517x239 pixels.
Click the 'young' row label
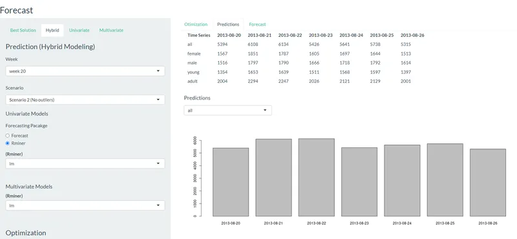pos(193,72)
